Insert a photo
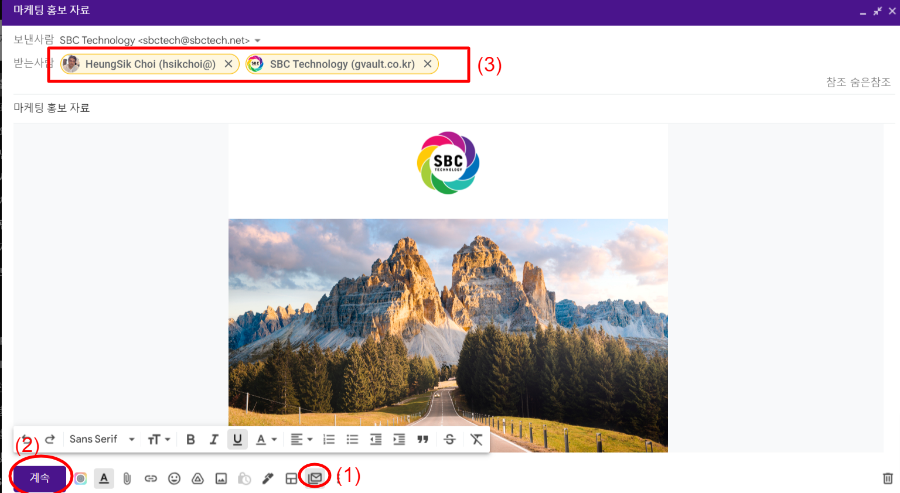 (x=221, y=478)
